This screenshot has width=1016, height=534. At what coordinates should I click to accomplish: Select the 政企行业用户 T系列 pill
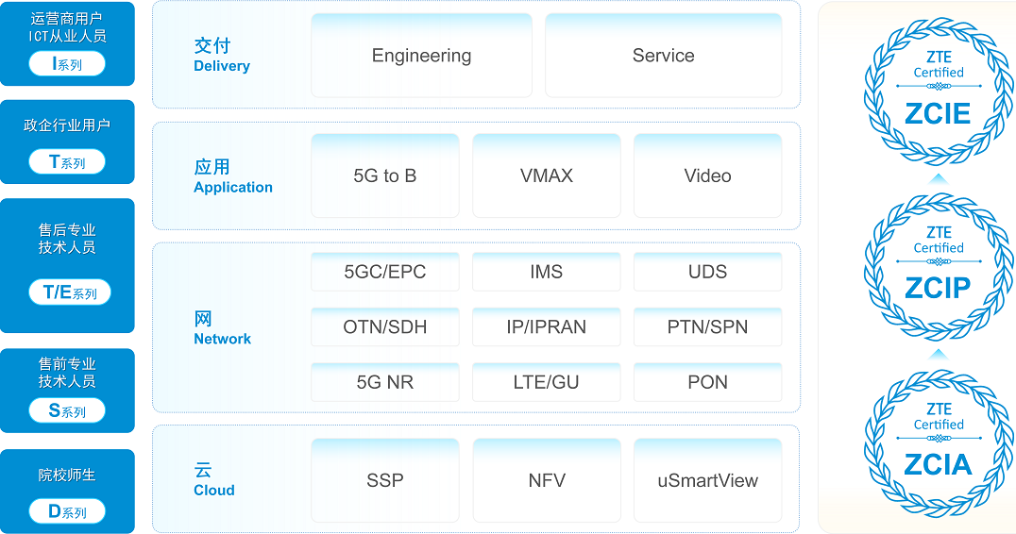point(67,162)
